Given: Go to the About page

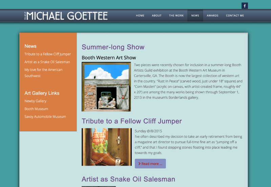Looking at the screenshot, I should [x=157, y=16].
